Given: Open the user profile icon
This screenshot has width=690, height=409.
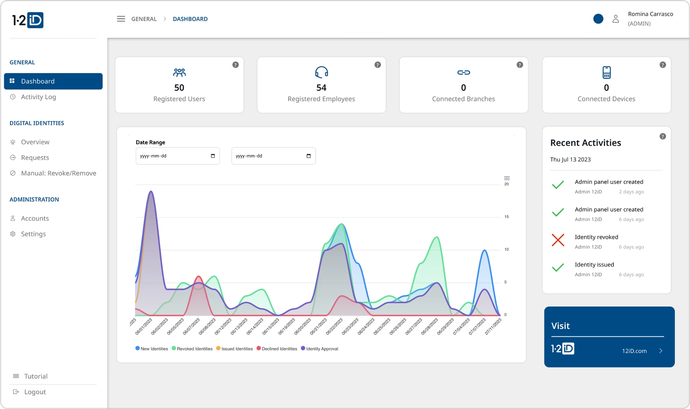Looking at the screenshot, I should point(615,19).
